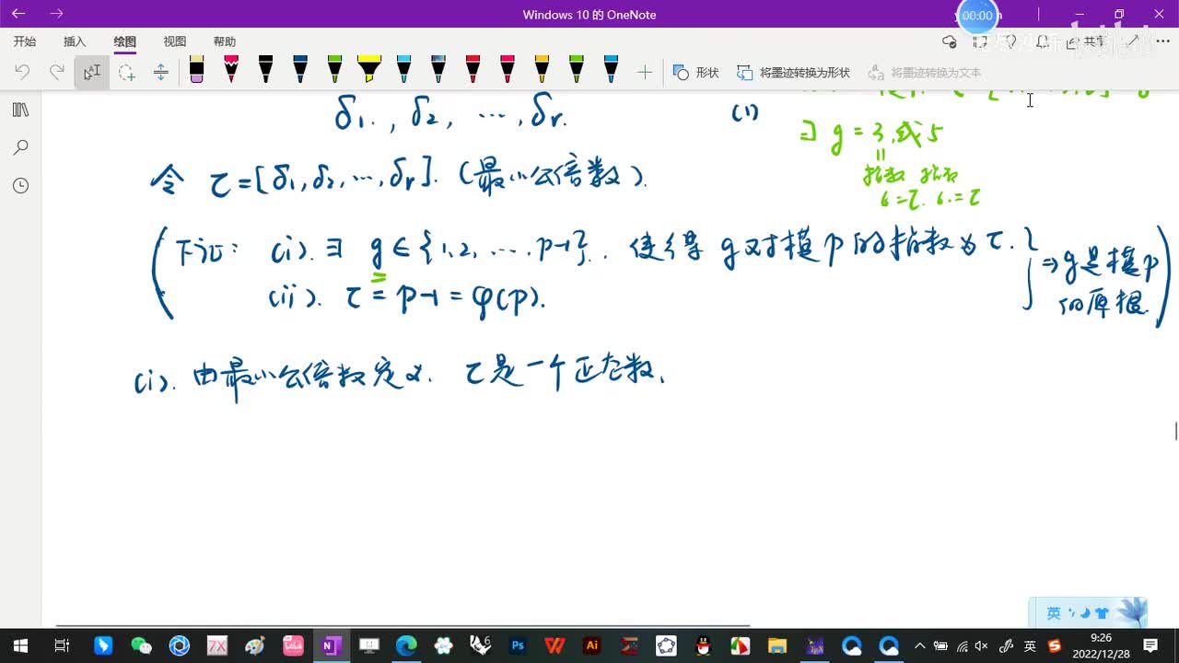
Task: Click the vertical scrollbar thumb
Action: point(1175,430)
